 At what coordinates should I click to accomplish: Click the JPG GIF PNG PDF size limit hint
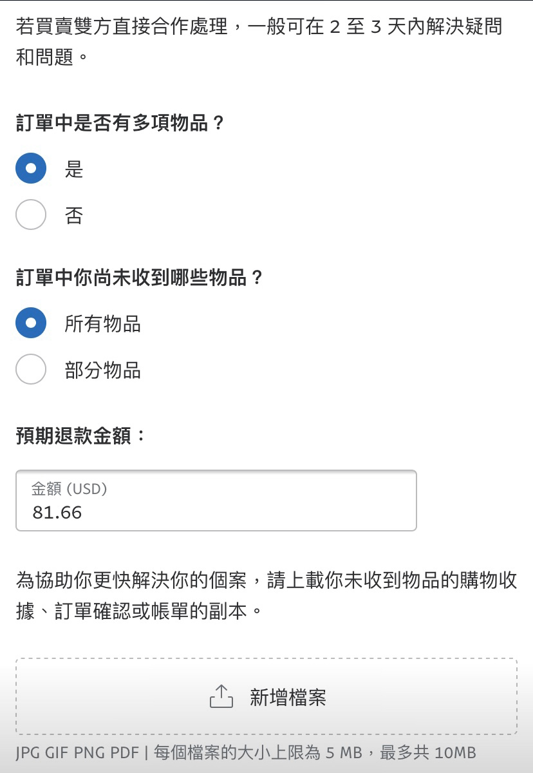point(246,752)
